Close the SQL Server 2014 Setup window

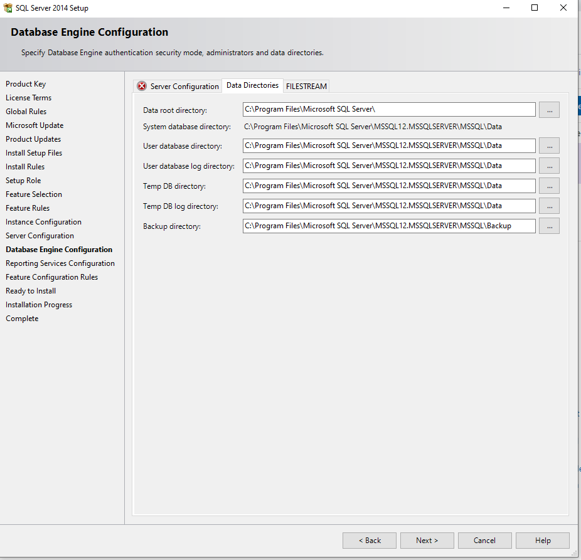[x=563, y=8]
